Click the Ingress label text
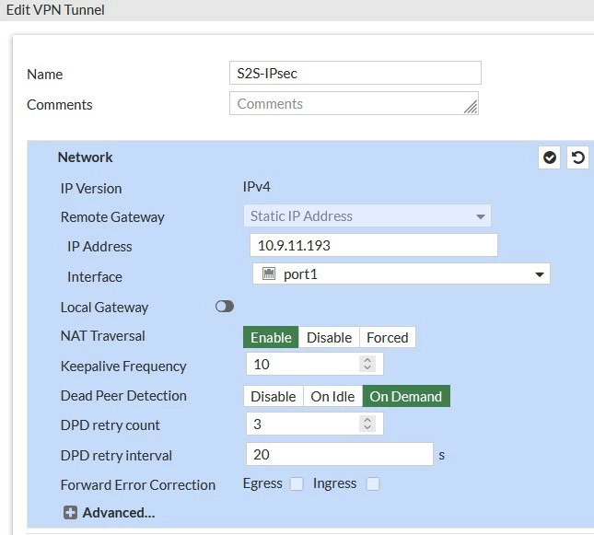594x535 pixels. pos(334,483)
